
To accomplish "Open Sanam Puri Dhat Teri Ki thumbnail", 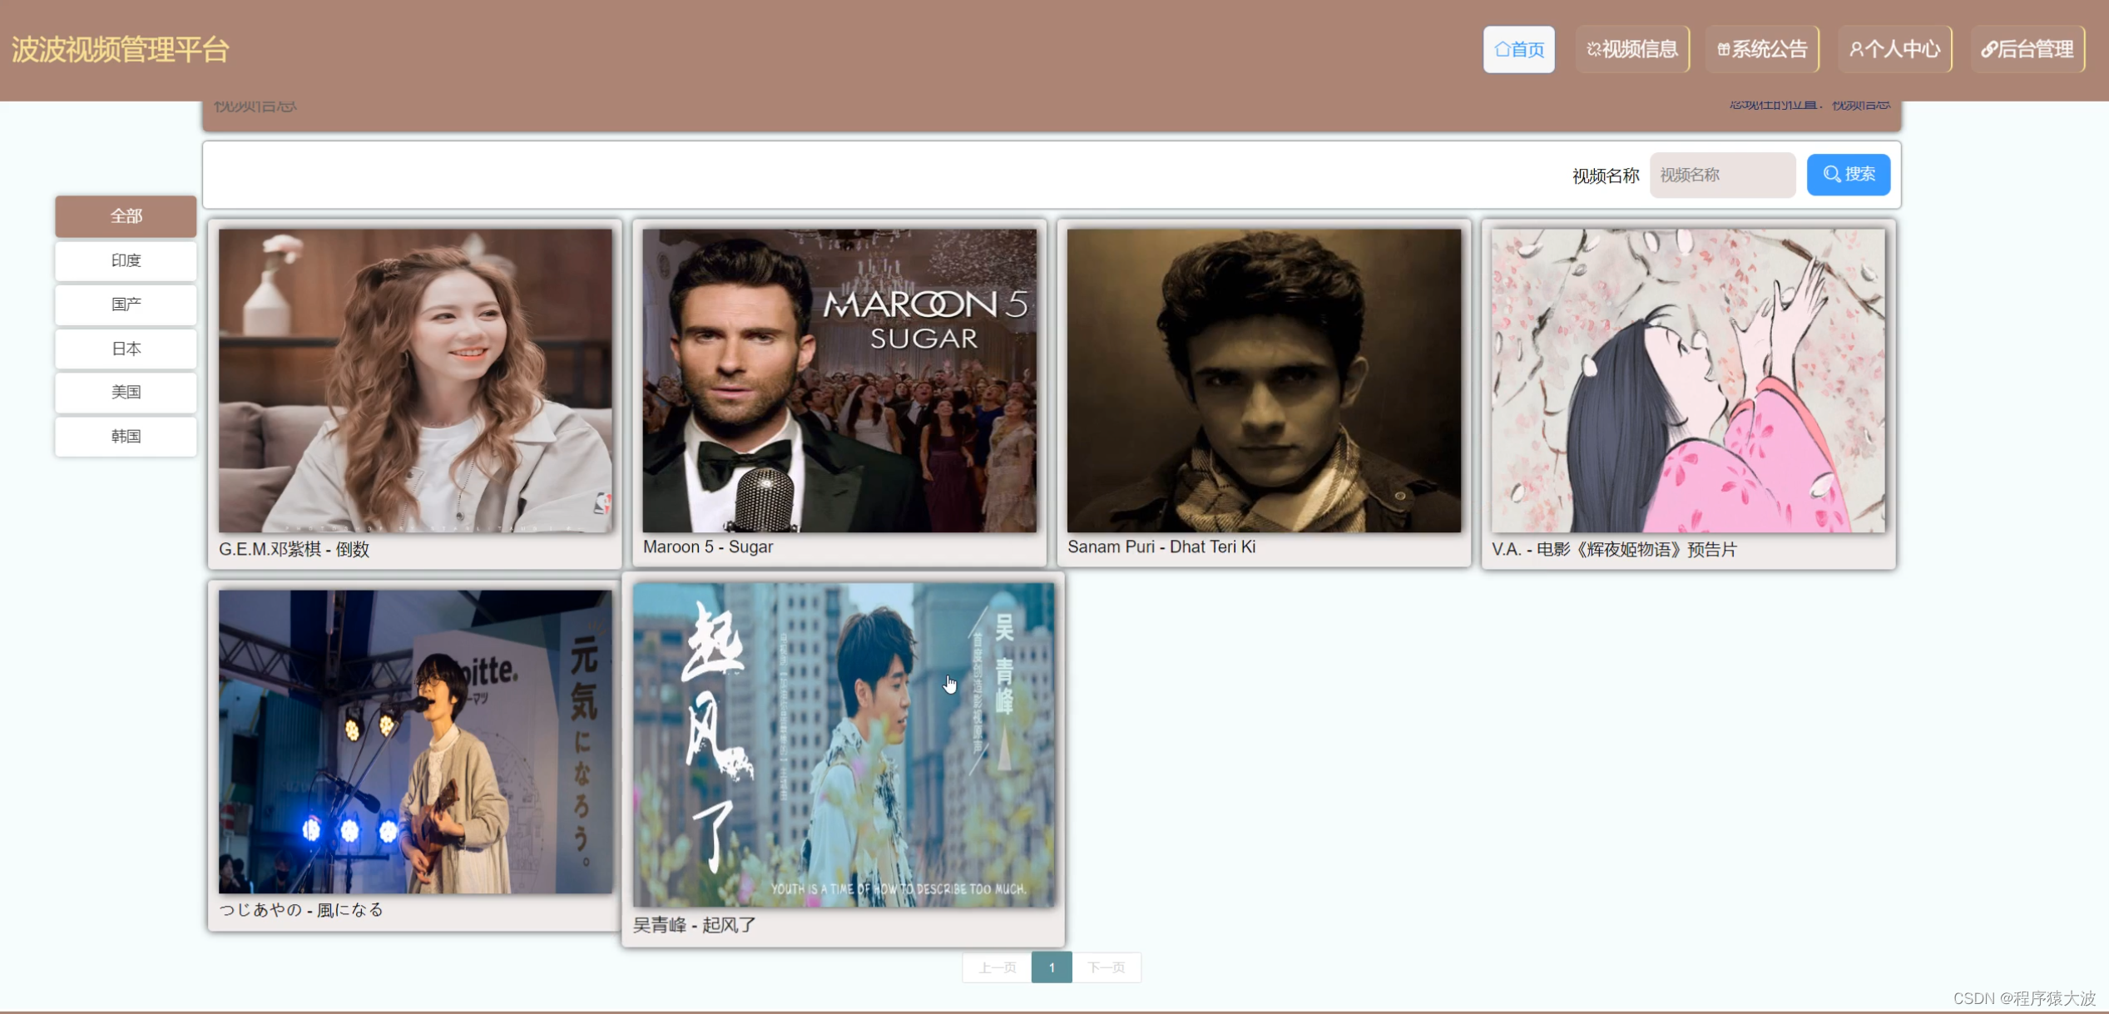I will click(x=1264, y=380).
